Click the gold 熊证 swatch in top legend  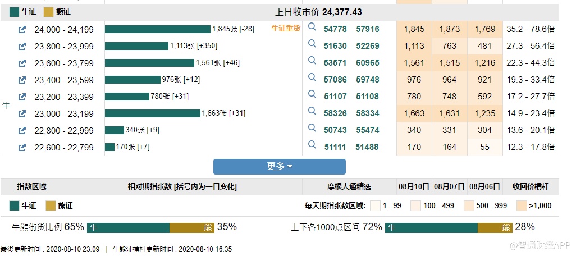tap(48, 12)
